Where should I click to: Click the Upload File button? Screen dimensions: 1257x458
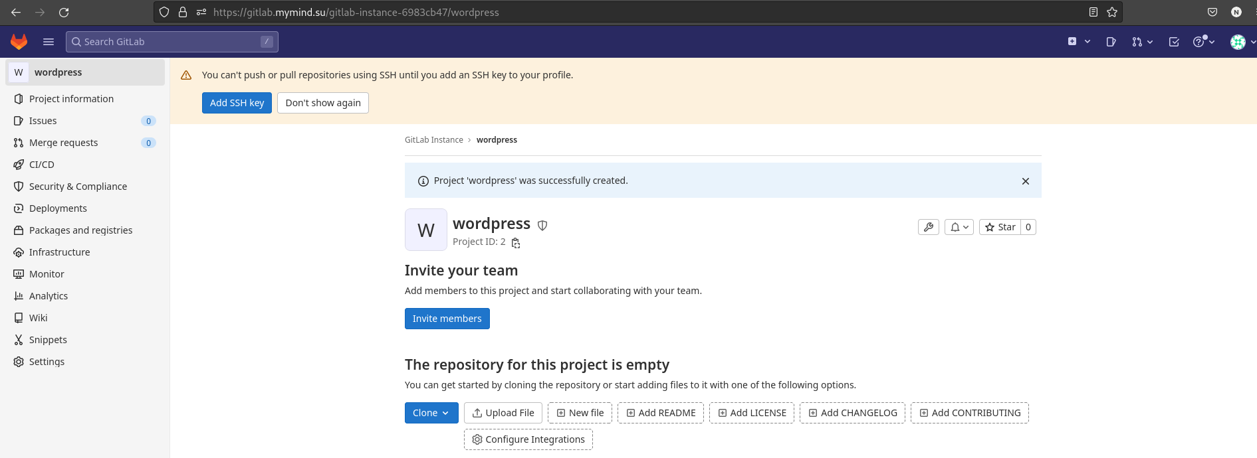point(503,413)
